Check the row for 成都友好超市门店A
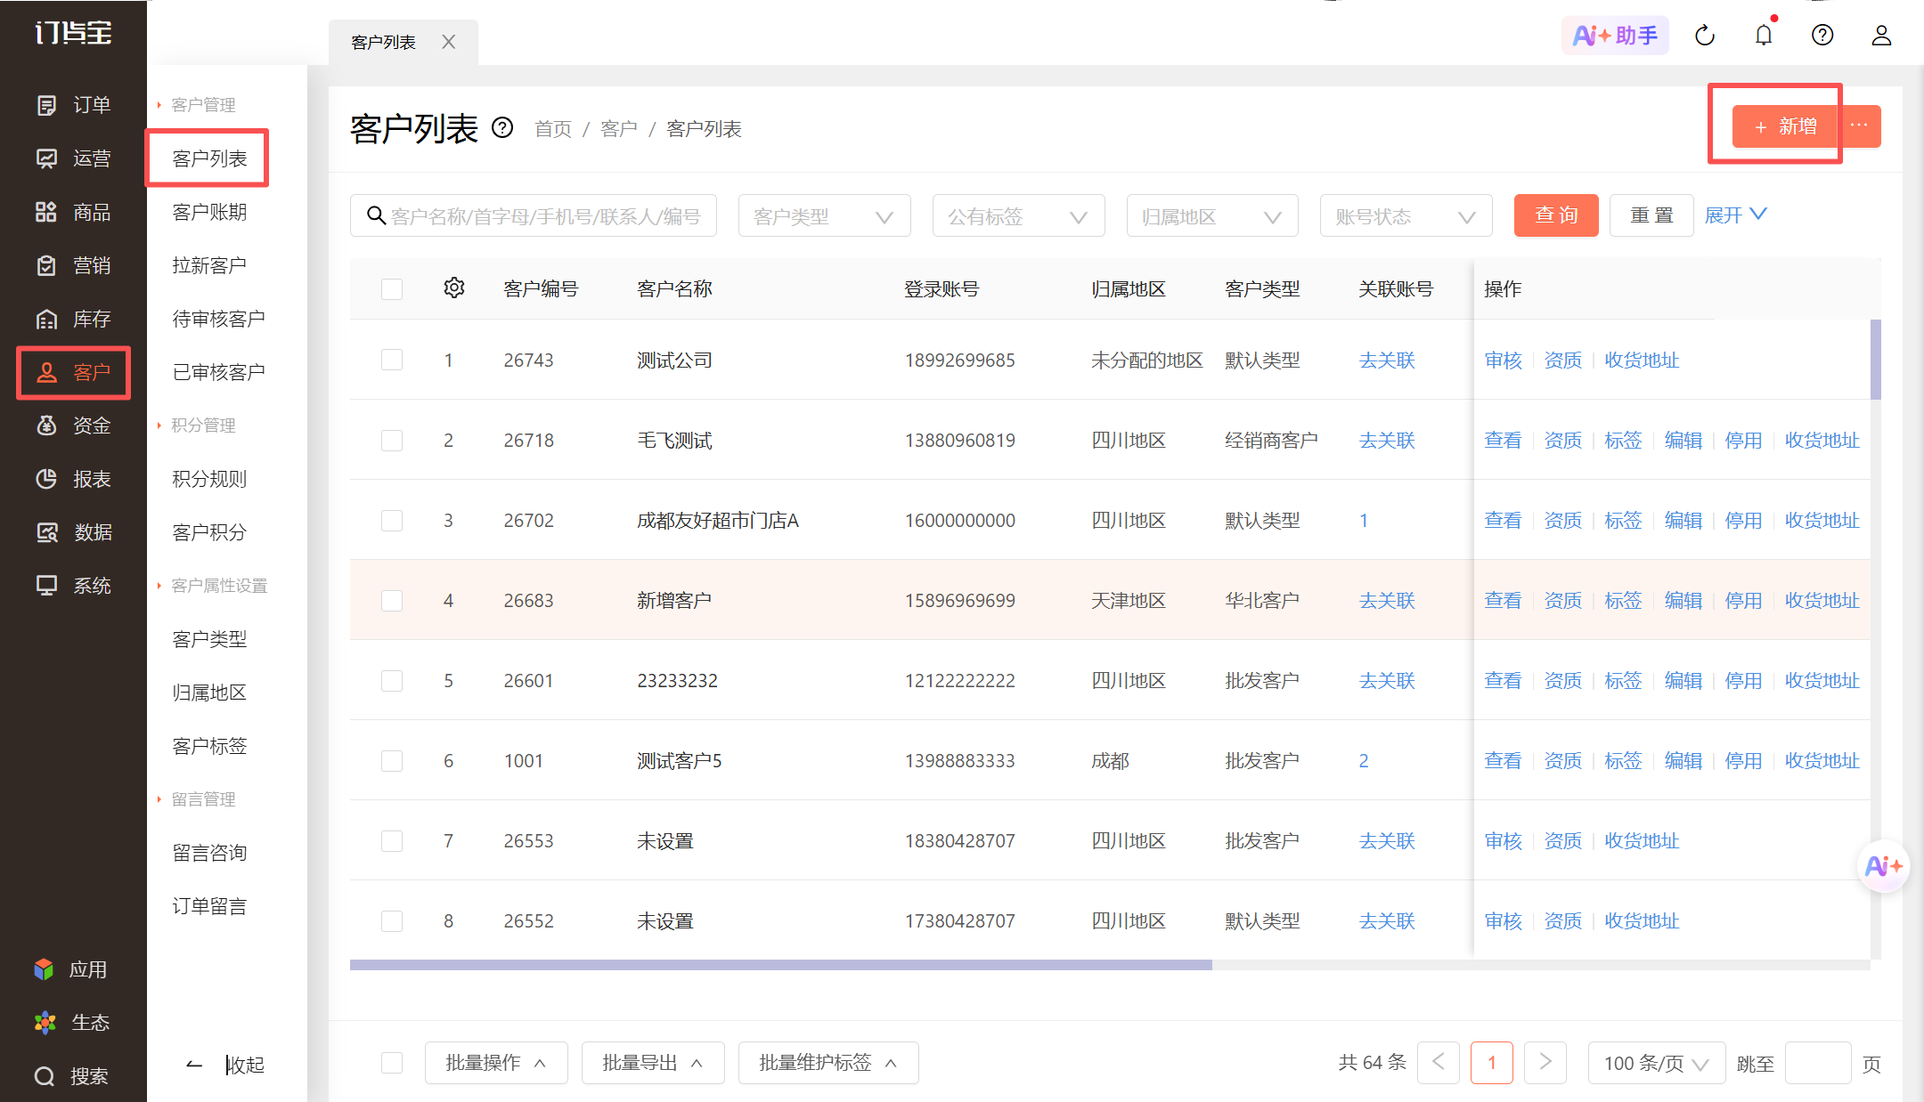Screen dimensions: 1924x1102 point(392,520)
